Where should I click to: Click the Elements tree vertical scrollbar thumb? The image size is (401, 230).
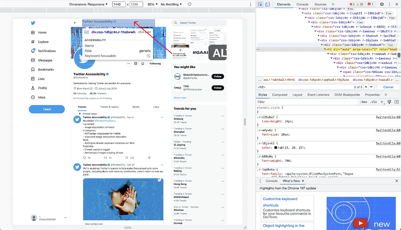[x=398, y=55]
